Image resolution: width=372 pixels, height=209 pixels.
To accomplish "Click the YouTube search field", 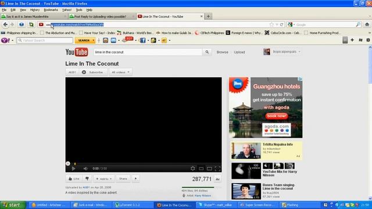I will tap(148, 52).
